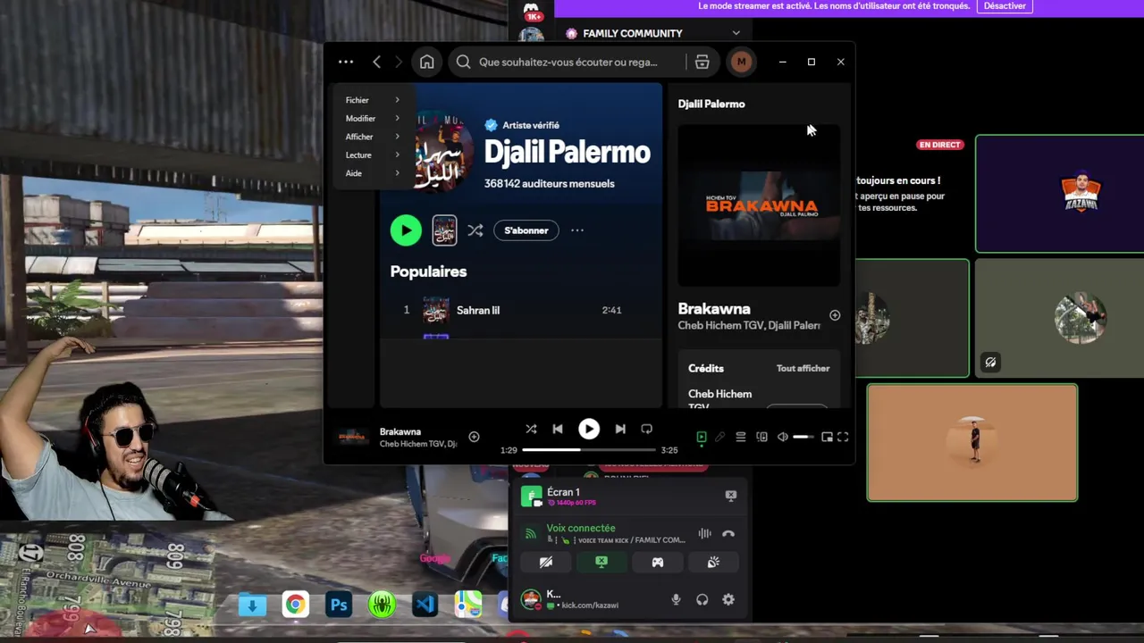Add Brakawna to library in right panel
This screenshot has height=643, width=1144.
pos(835,315)
